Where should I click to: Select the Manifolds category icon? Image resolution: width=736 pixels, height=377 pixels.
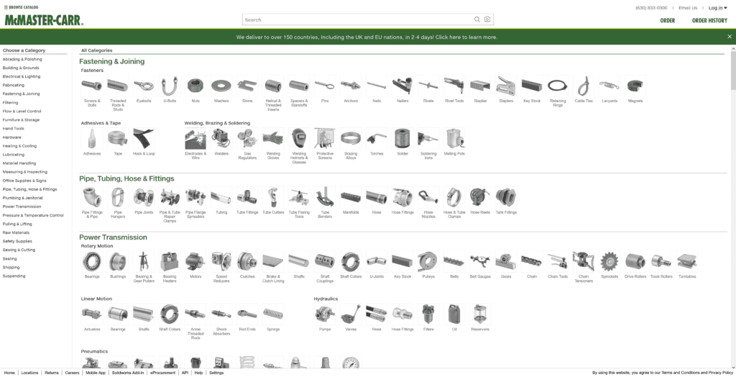click(351, 198)
